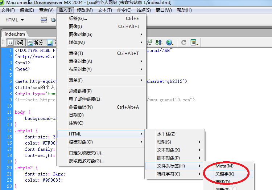This screenshot has height=190, width=272.
Task: Expand the 脚本对象(P) submenu
Action: point(175,158)
